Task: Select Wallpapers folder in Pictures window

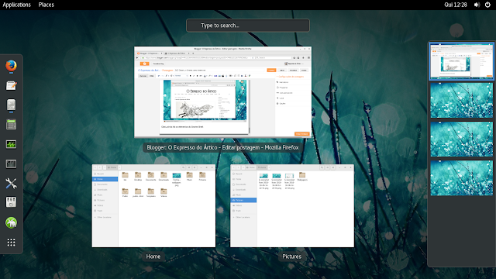Action: click(302, 177)
